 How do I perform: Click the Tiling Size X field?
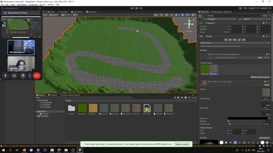[236, 130]
